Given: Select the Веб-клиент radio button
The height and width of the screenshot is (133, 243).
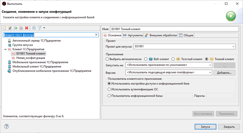Looking at the screenshot, I should (146, 59).
